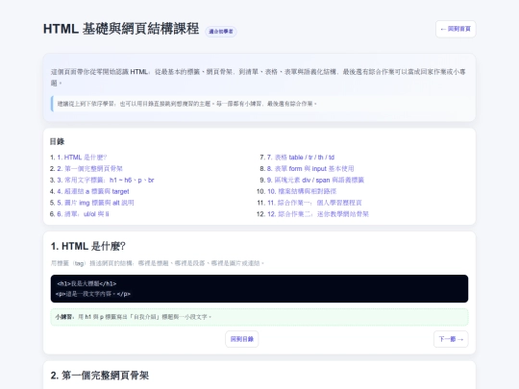This screenshot has width=519, height=389.
Task: Click the section heading 1. HTML 是什麼?
Action: click(88, 246)
